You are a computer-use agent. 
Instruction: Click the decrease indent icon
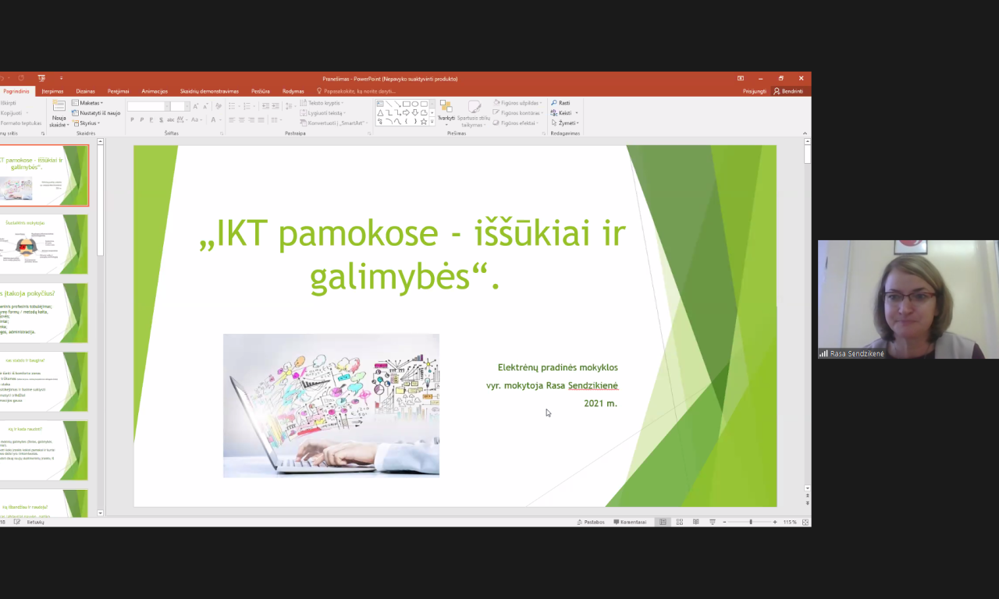[265, 106]
